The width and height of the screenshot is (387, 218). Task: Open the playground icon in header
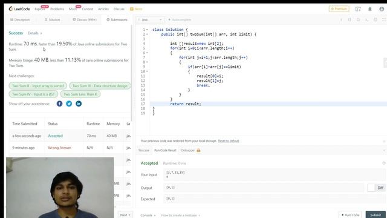pyautogui.click(x=358, y=9)
